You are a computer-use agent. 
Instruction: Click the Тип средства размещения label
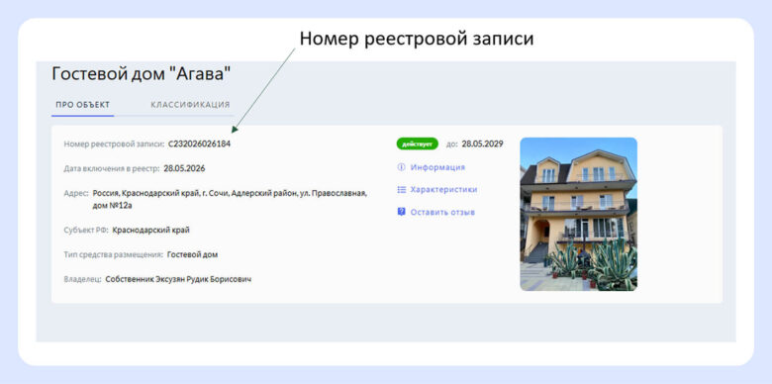[114, 254]
